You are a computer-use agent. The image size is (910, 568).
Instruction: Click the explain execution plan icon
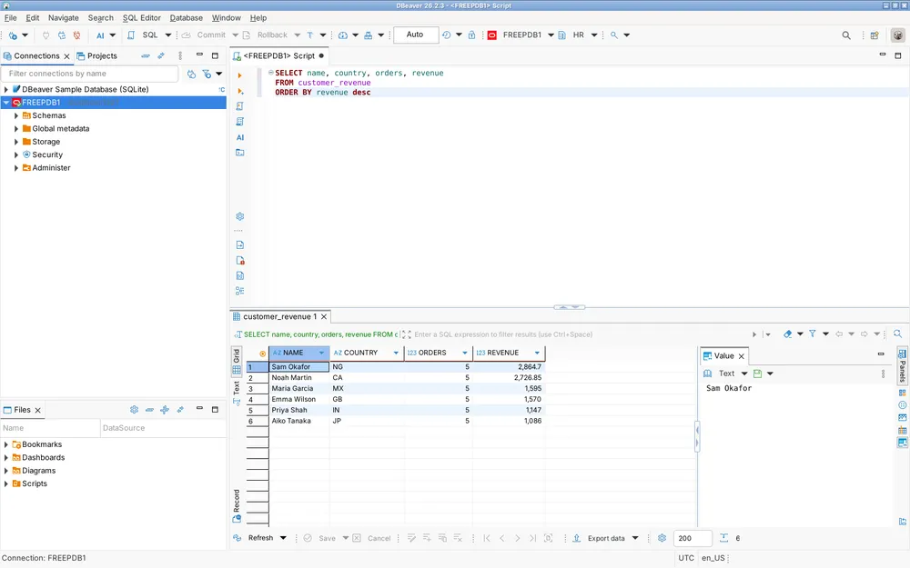pyautogui.click(x=239, y=122)
